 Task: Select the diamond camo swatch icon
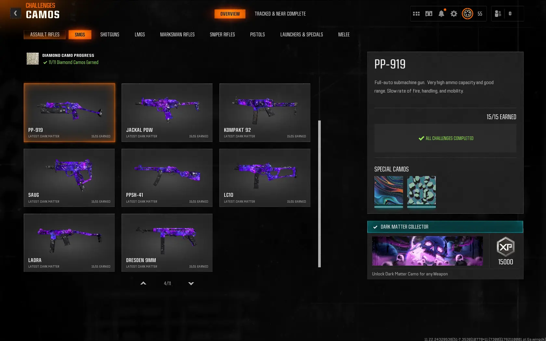tap(32, 59)
